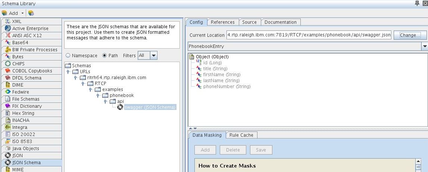Collapse the URLs tree node

(x=68, y=72)
